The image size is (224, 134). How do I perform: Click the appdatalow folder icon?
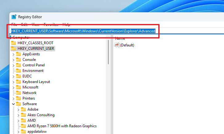click(x=23, y=132)
